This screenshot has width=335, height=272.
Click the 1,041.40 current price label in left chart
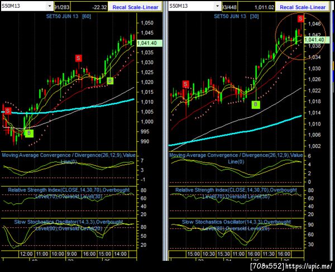(x=149, y=43)
